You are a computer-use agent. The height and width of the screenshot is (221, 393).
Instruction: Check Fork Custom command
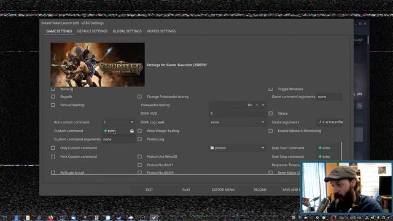pyautogui.click(x=53, y=157)
